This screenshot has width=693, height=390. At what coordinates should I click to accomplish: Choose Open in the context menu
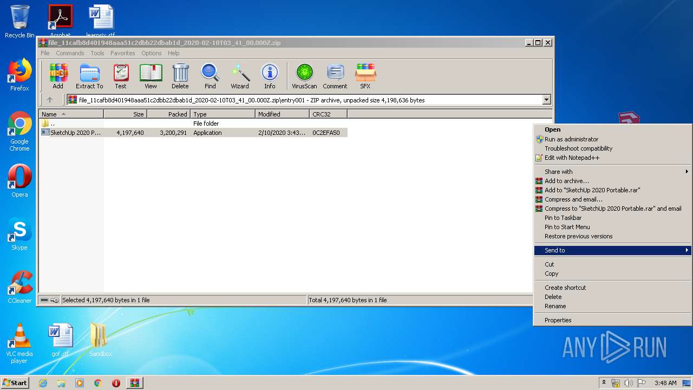coord(613,129)
